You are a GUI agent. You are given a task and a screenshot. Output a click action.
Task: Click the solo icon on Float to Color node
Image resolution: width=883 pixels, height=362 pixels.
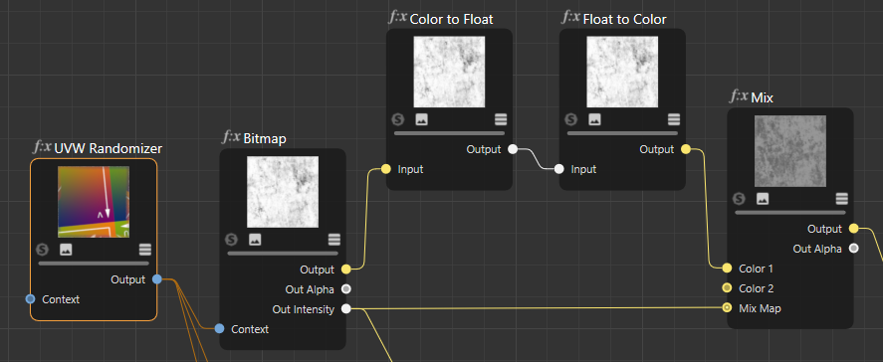(571, 118)
